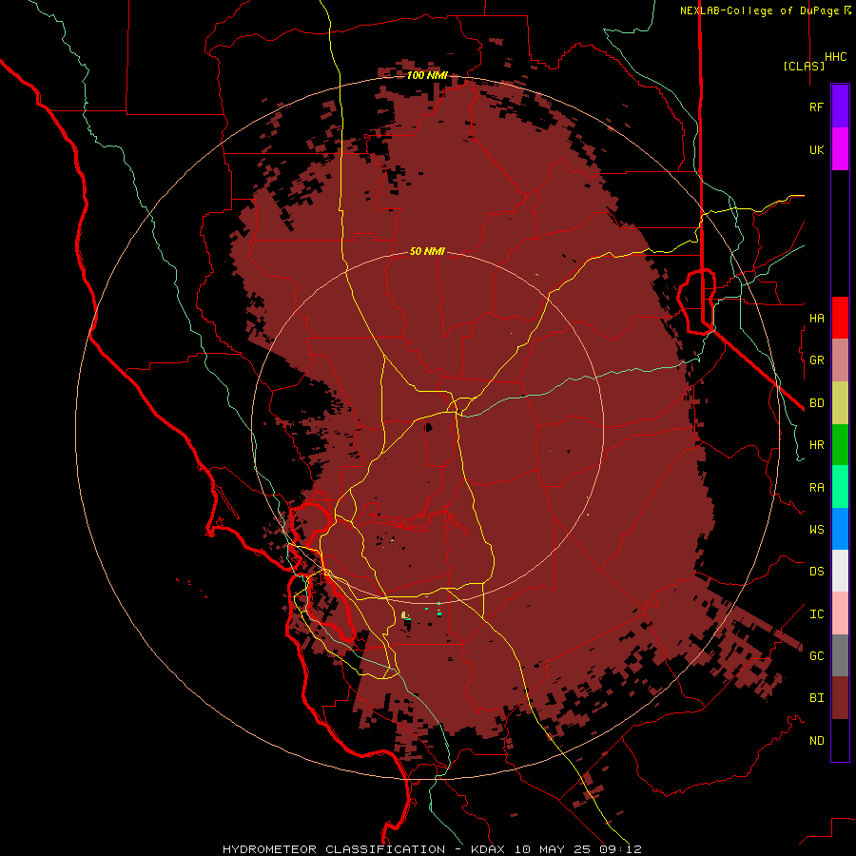Image resolution: width=856 pixels, height=856 pixels.
Task: Click the GC legend label
Action: point(817,655)
